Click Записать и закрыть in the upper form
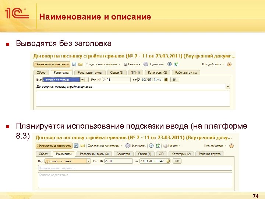 [x=52, y=64]
